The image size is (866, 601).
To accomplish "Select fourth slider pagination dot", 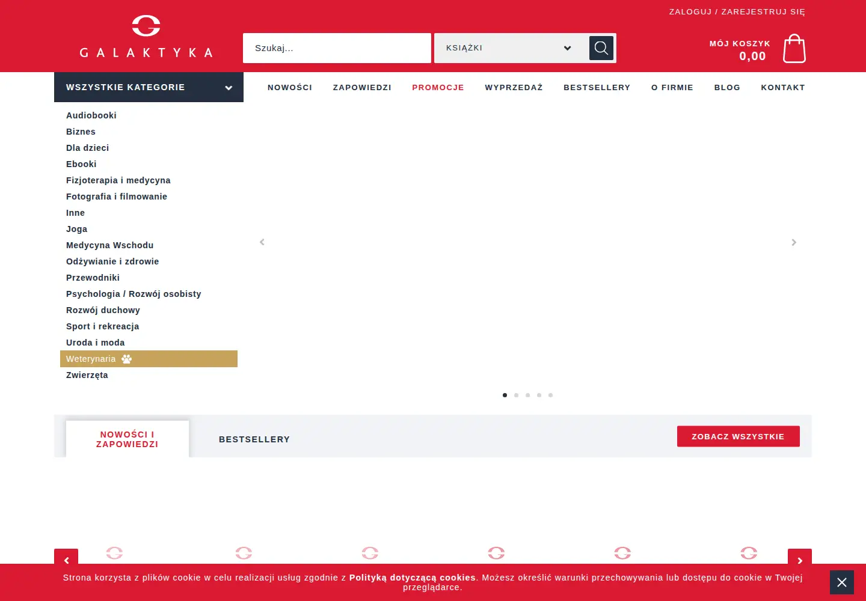I will pos(539,395).
